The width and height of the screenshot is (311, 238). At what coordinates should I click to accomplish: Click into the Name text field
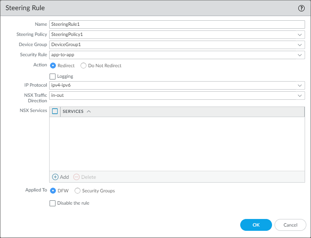point(177,25)
